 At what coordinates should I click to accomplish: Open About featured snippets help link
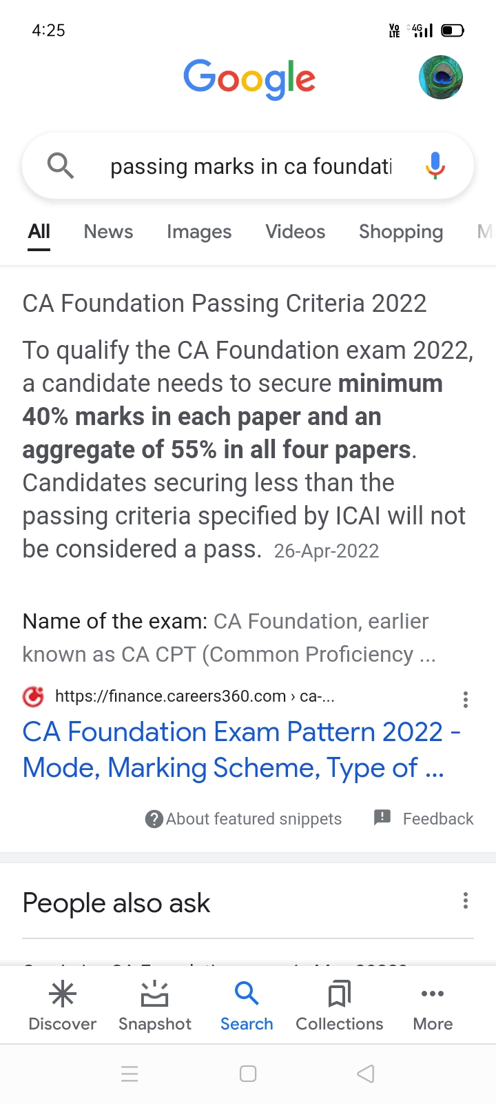244,819
